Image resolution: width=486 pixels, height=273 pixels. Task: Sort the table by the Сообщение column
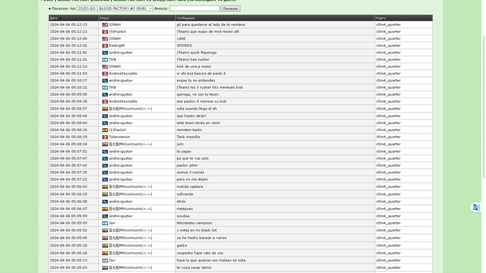(186, 18)
